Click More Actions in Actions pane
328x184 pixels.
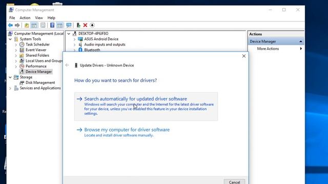(x=268, y=49)
